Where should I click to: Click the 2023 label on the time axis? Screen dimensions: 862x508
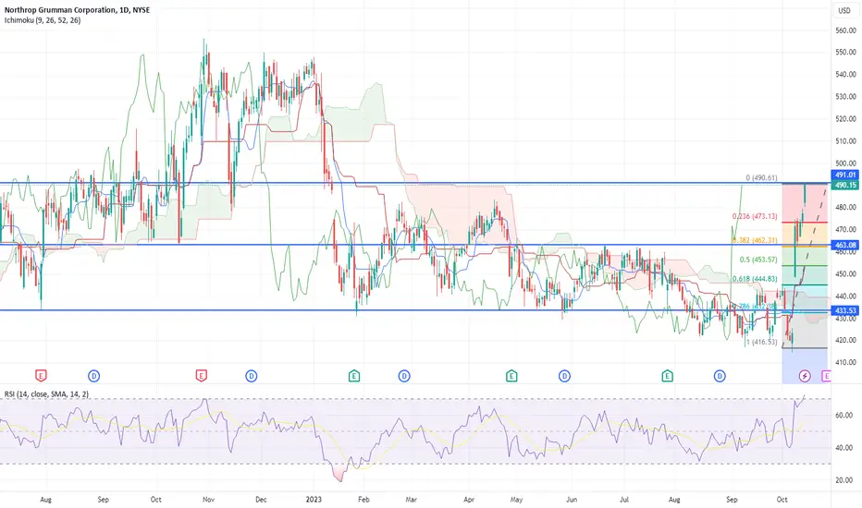coord(314,500)
